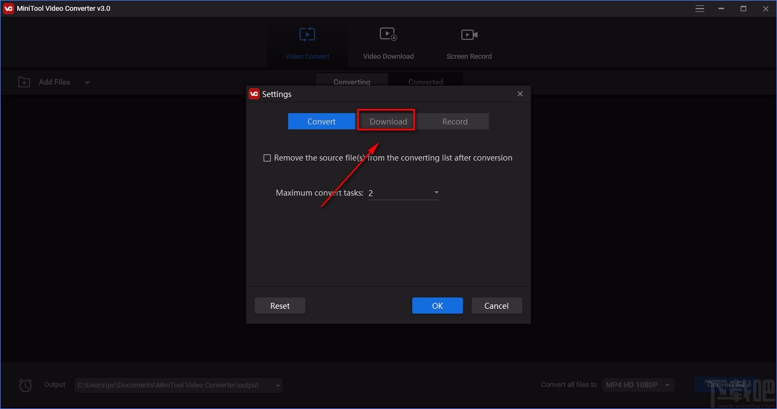
Task: Switch to the Converted list
Action: coord(426,81)
